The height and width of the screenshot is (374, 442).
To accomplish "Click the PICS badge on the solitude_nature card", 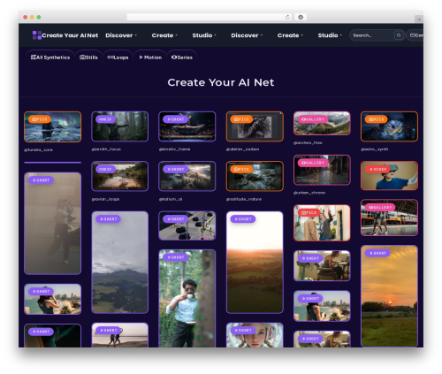I will [241, 169].
